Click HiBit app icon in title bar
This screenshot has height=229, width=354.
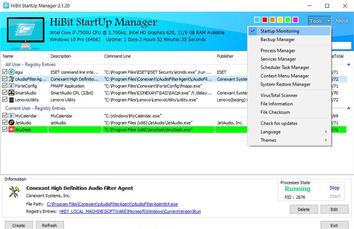[x=6, y=6]
